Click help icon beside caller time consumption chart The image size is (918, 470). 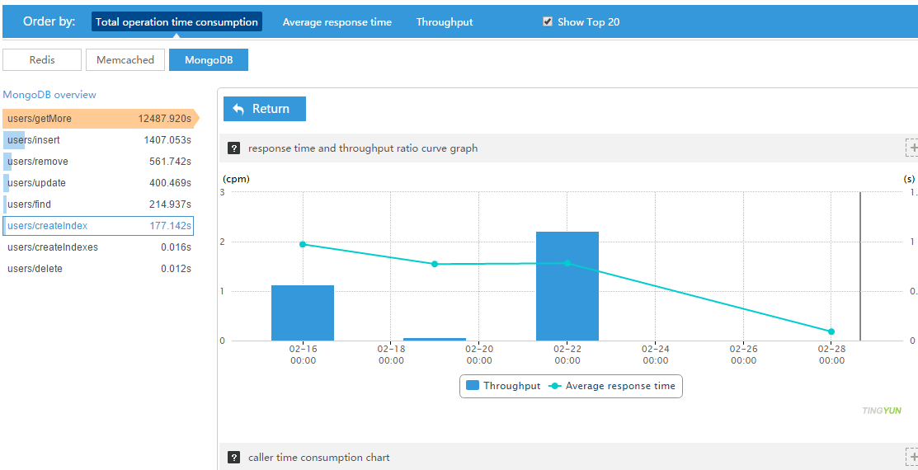234,458
